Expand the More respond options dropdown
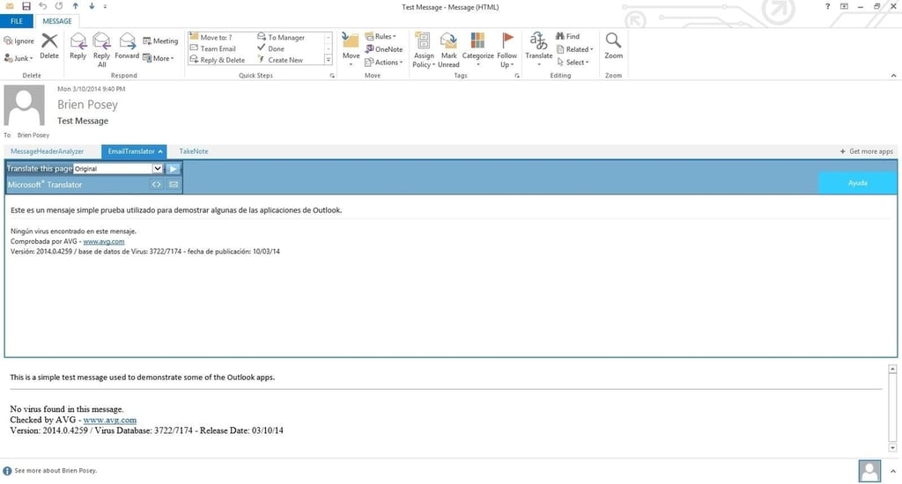The width and height of the screenshot is (902, 484). (x=159, y=58)
